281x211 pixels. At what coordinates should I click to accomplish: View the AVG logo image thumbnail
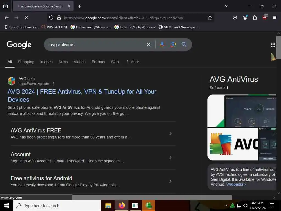coord(233,144)
